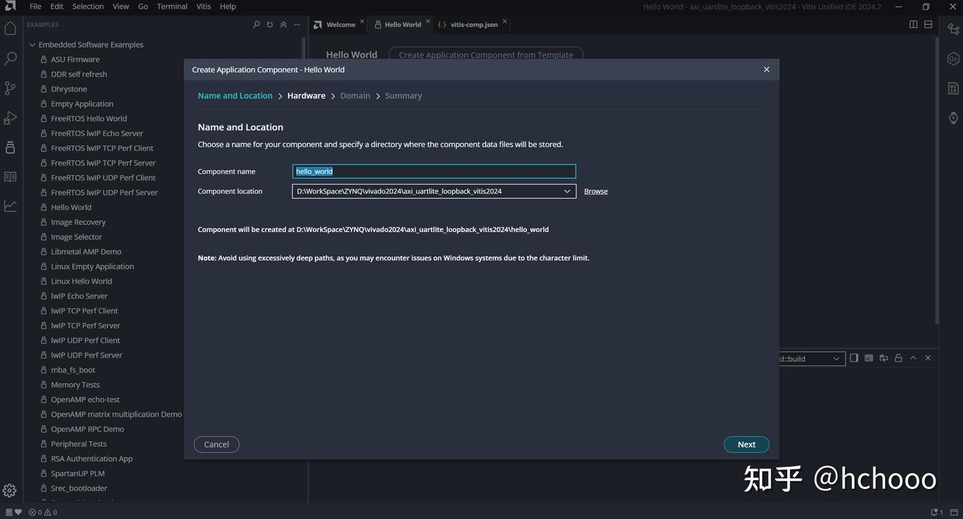Select the Memory Tests example
Viewport: 963px width, 519px height.
[75, 385]
